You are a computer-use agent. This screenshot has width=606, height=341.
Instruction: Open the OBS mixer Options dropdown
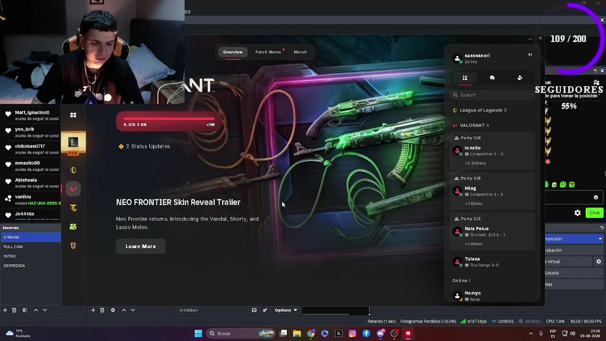286,310
